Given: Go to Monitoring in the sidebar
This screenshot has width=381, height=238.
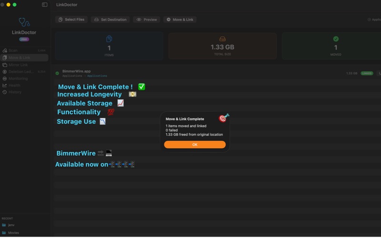Looking at the screenshot, I should point(24,79).
